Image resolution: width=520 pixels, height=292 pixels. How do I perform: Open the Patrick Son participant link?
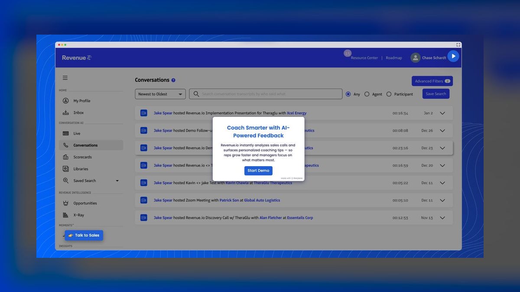coord(229,200)
